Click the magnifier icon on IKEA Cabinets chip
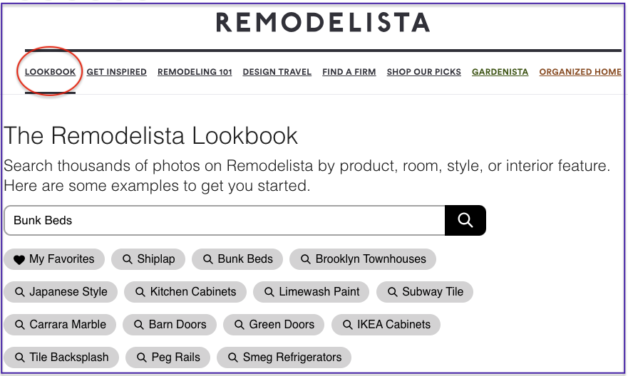This screenshot has width=628, height=376. tap(347, 325)
